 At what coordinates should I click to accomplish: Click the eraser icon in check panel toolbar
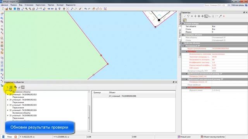[x=19, y=87]
